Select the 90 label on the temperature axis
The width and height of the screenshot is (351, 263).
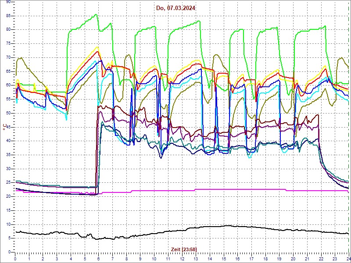click(x=8, y=2)
